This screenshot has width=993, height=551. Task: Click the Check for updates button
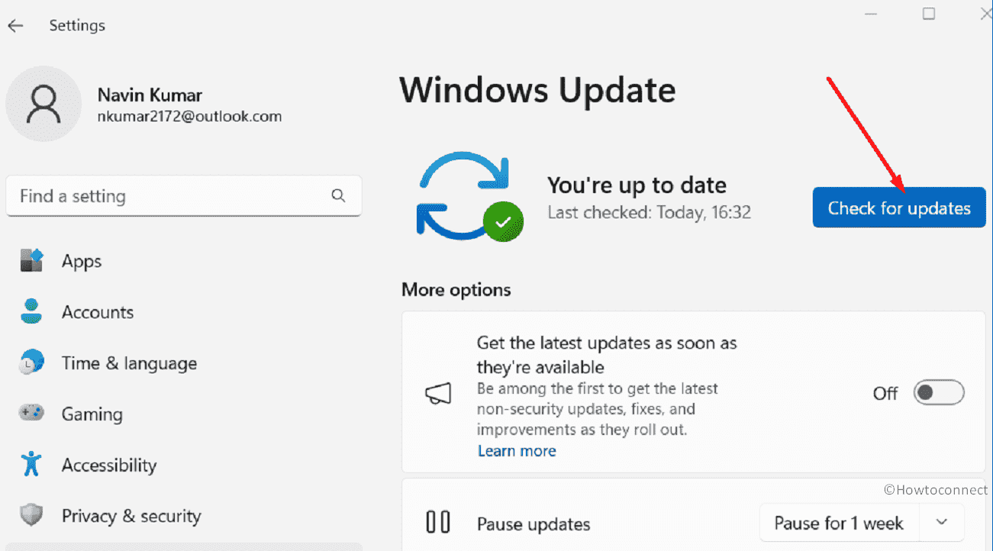(899, 208)
